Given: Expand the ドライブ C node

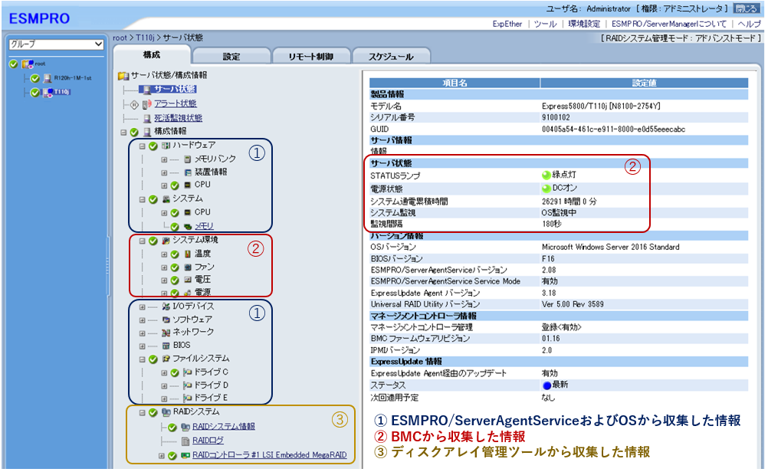Looking at the screenshot, I should (164, 373).
